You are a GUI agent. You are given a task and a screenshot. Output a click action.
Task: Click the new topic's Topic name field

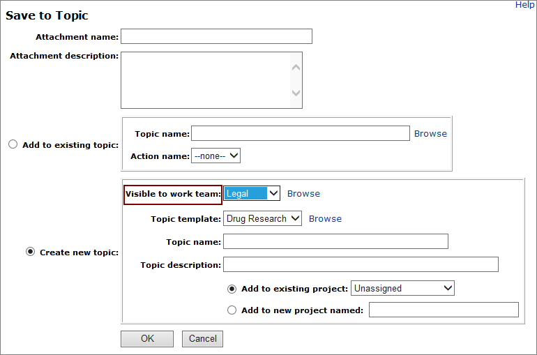tap(335, 241)
